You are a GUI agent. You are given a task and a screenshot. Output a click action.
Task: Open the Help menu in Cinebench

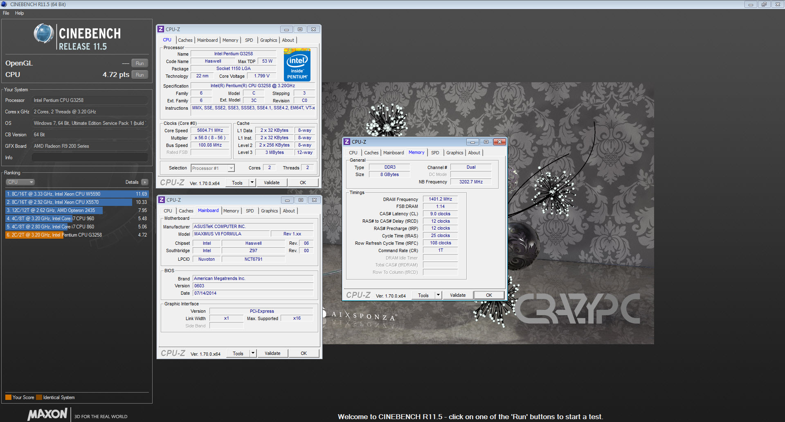click(19, 13)
